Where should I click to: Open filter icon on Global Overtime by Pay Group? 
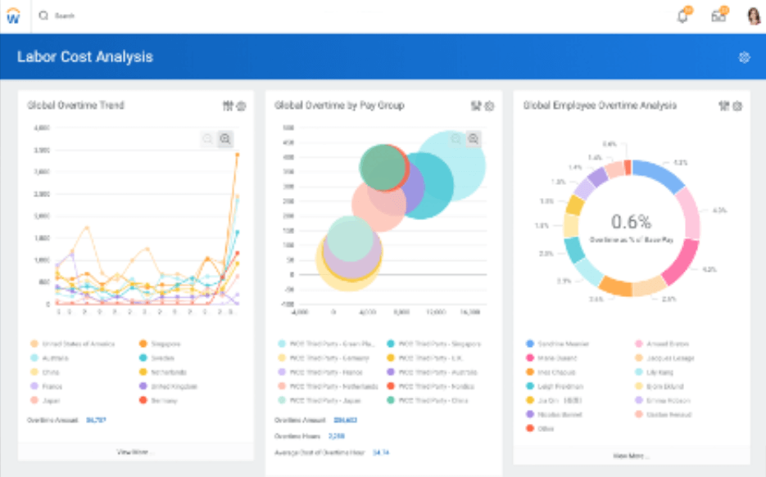476,106
